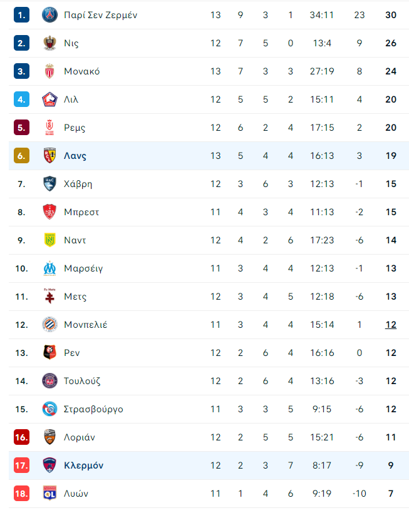This screenshot has width=409, height=513.
Task: Click the Reims club crest
Action: (x=49, y=128)
